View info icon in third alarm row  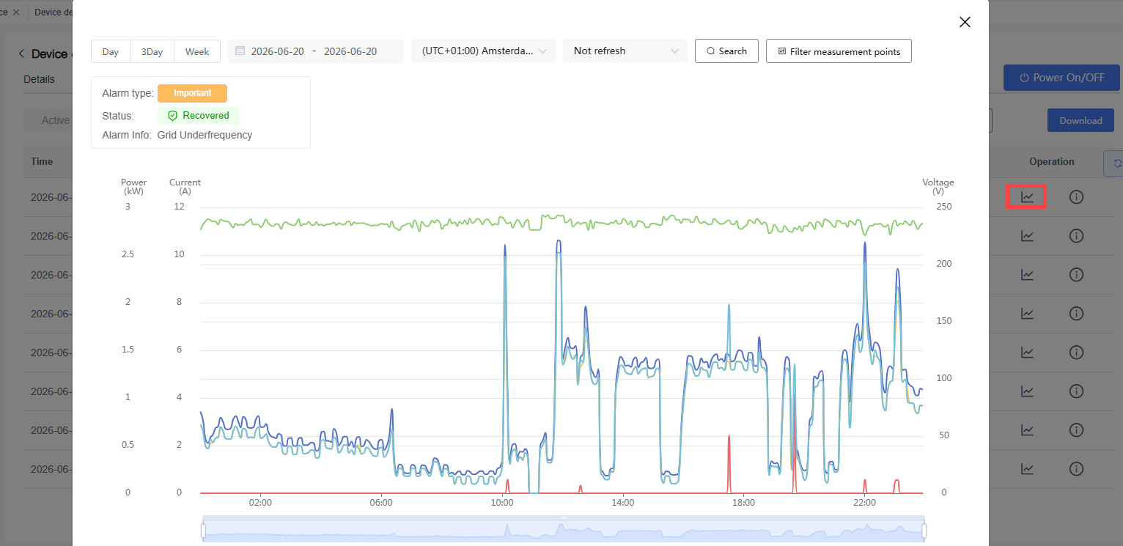pos(1076,274)
